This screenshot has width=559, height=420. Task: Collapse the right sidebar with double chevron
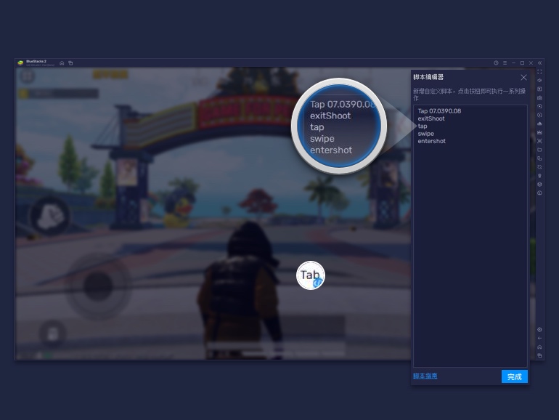coord(539,63)
